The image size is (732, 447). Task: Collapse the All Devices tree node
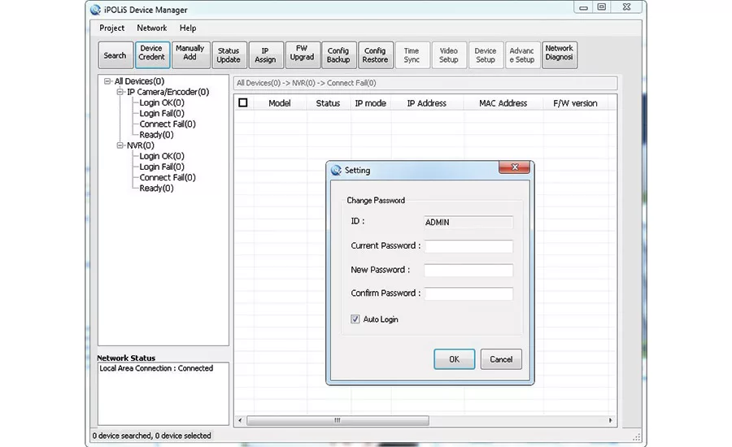point(107,81)
